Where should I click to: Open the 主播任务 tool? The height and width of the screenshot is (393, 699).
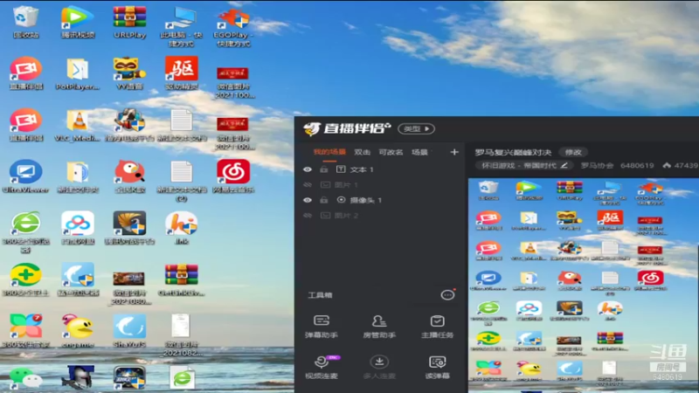click(x=438, y=326)
